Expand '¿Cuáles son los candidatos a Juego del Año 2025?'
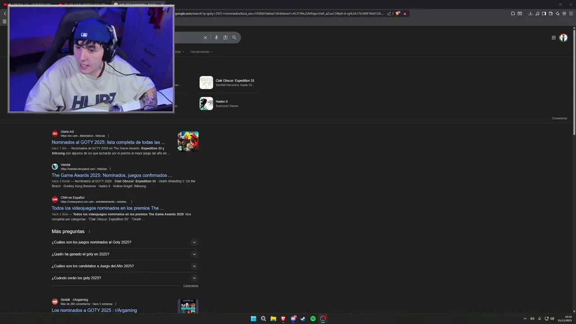576x324 pixels. tap(125, 266)
